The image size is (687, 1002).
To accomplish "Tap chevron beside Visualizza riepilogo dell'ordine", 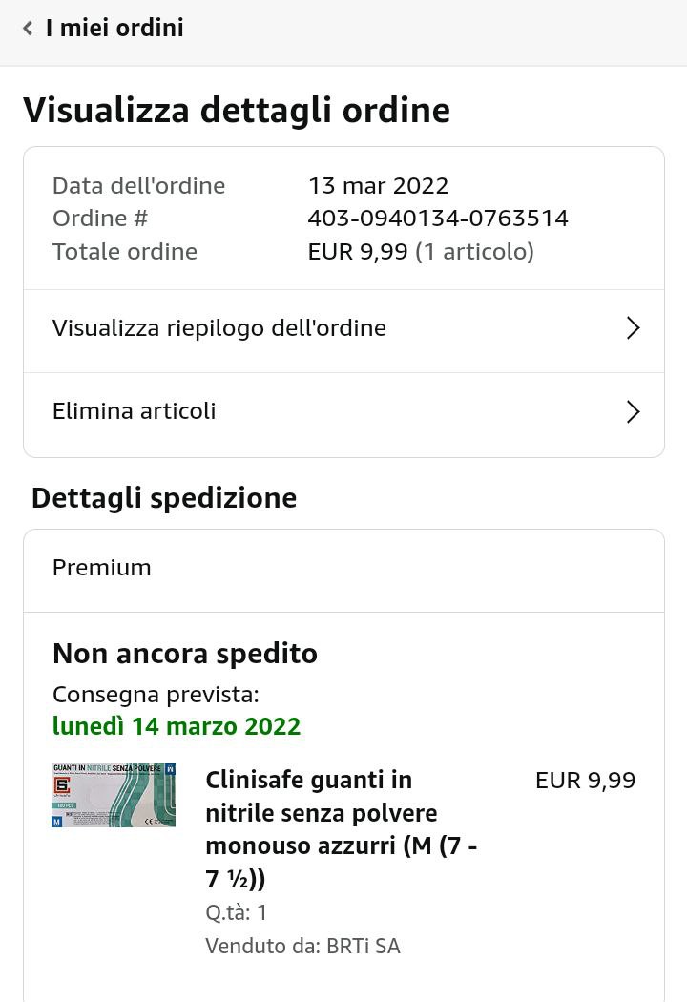I will 632,328.
